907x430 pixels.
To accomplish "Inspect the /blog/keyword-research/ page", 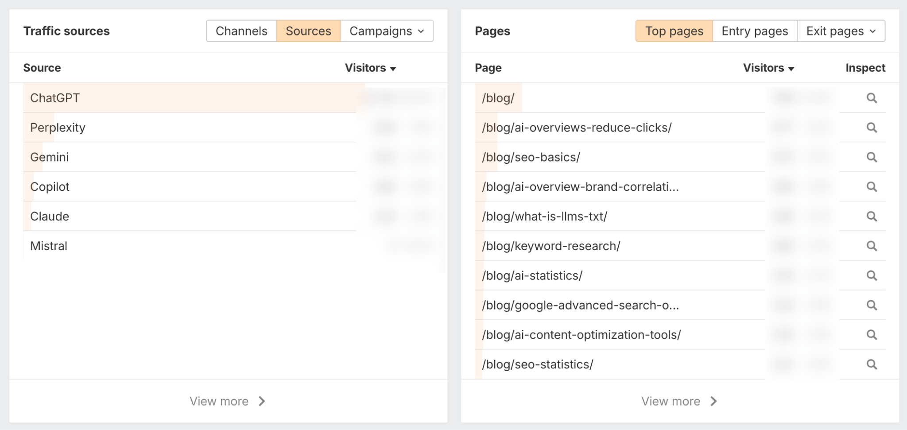I will pyautogui.click(x=872, y=246).
